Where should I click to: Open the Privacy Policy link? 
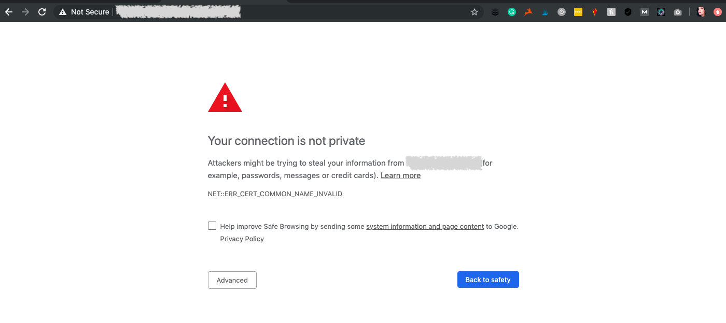click(x=242, y=239)
